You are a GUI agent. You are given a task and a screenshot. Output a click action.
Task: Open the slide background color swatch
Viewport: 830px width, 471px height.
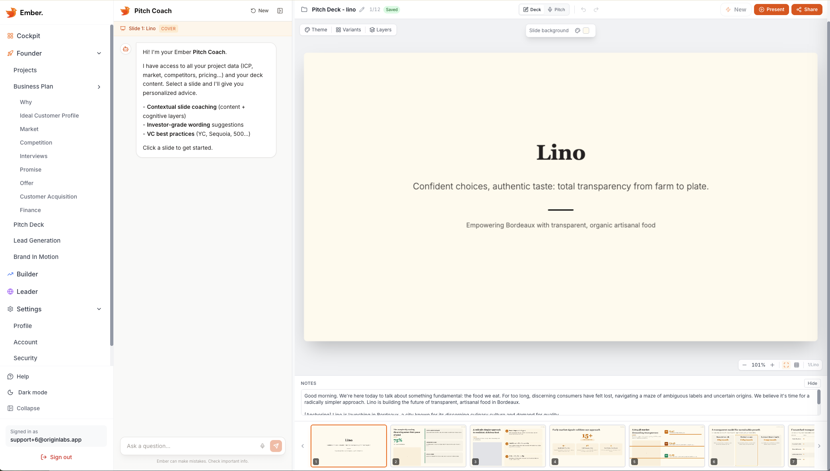[585, 31]
